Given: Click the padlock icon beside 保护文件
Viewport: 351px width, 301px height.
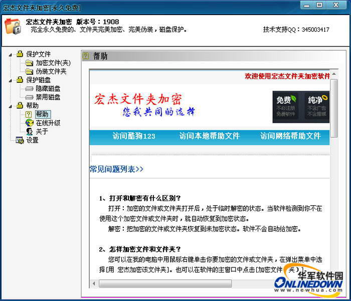Looking at the screenshot, I should (x=20, y=54).
